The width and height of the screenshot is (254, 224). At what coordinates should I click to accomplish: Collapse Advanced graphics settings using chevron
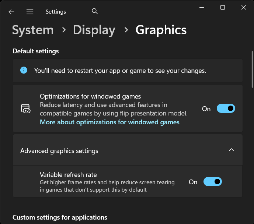pyautogui.click(x=231, y=150)
